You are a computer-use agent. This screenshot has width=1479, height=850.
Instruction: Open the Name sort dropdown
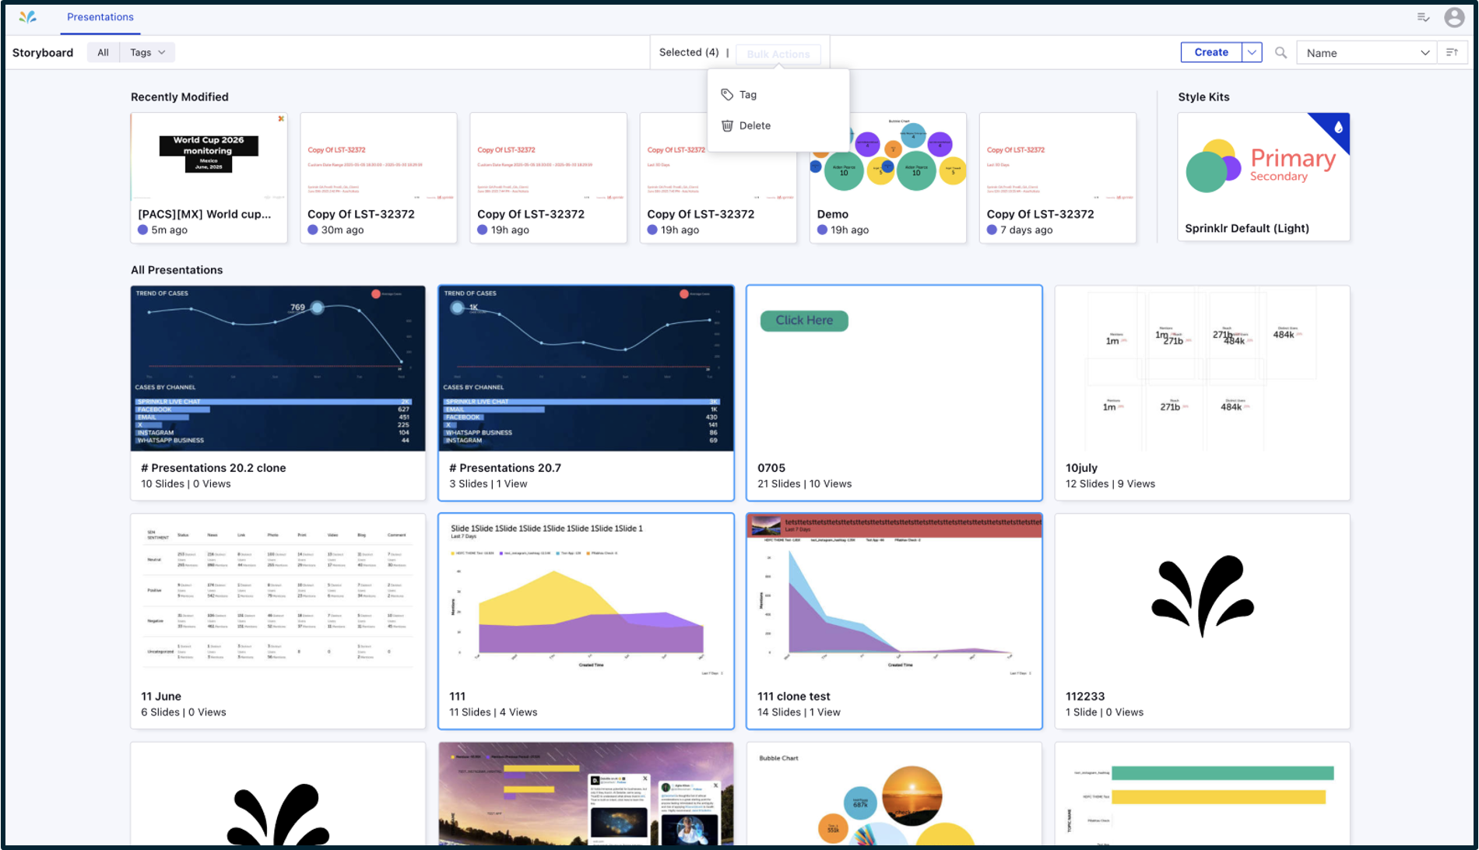(x=1367, y=52)
